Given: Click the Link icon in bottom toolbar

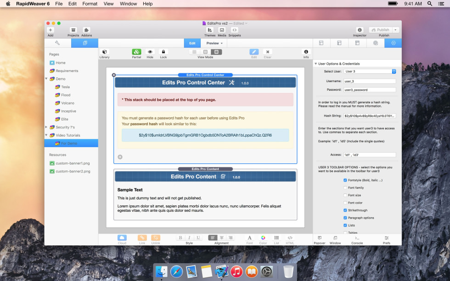Looking at the screenshot, I should 142,238.
